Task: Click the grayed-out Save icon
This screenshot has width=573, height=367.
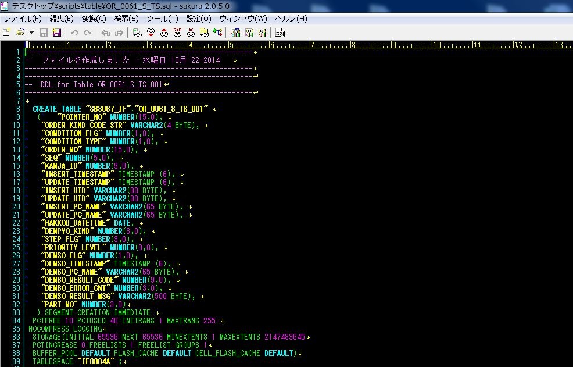Action: click(x=44, y=33)
